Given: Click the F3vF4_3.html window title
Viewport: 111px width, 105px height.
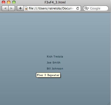Looking at the screenshot, I should click(x=55, y=2).
